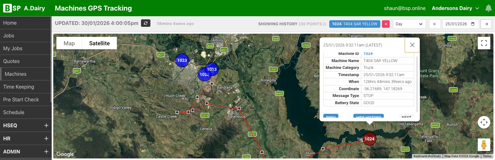Click the Truck machine category value
The image size is (495, 160).
pos(368,68)
